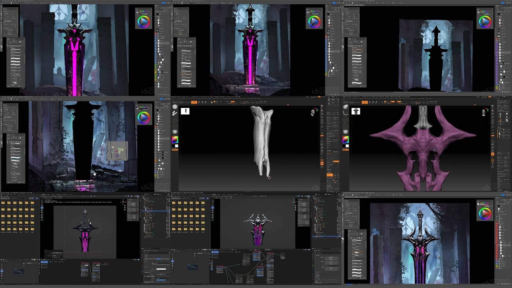
Task: Open first folder in bottom-left Blender file browser
Action: (3, 203)
